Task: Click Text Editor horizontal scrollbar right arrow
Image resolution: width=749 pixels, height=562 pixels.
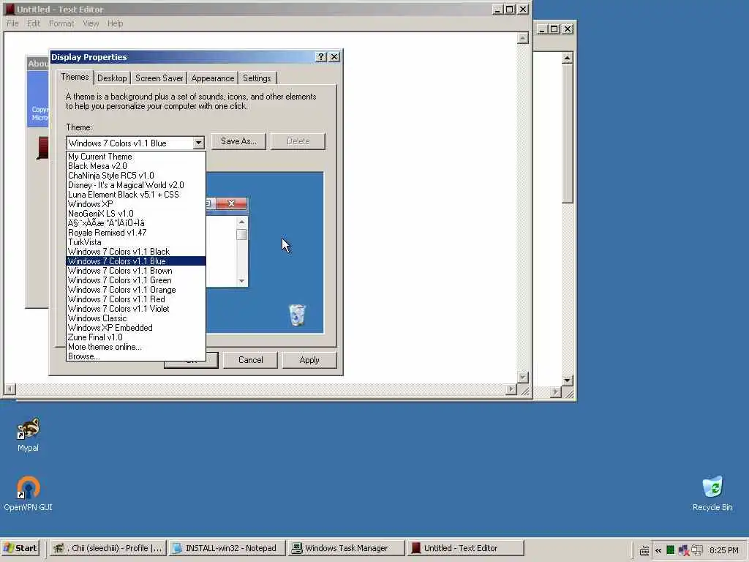Action: pyautogui.click(x=511, y=389)
